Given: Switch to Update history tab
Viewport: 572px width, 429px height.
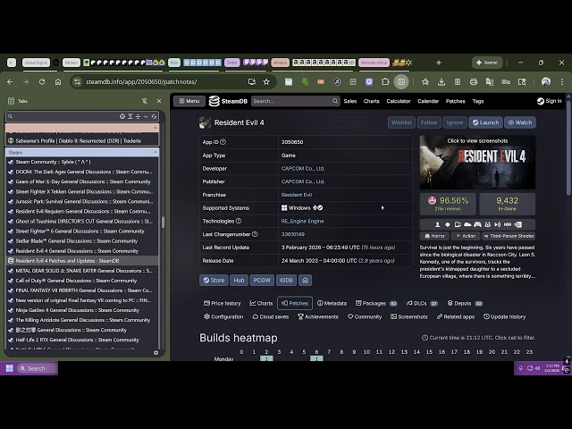Looking at the screenshot, I should tap(504, 316).
